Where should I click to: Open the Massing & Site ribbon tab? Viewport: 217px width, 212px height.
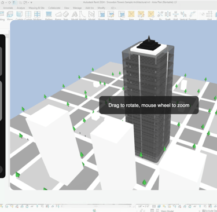36,8
